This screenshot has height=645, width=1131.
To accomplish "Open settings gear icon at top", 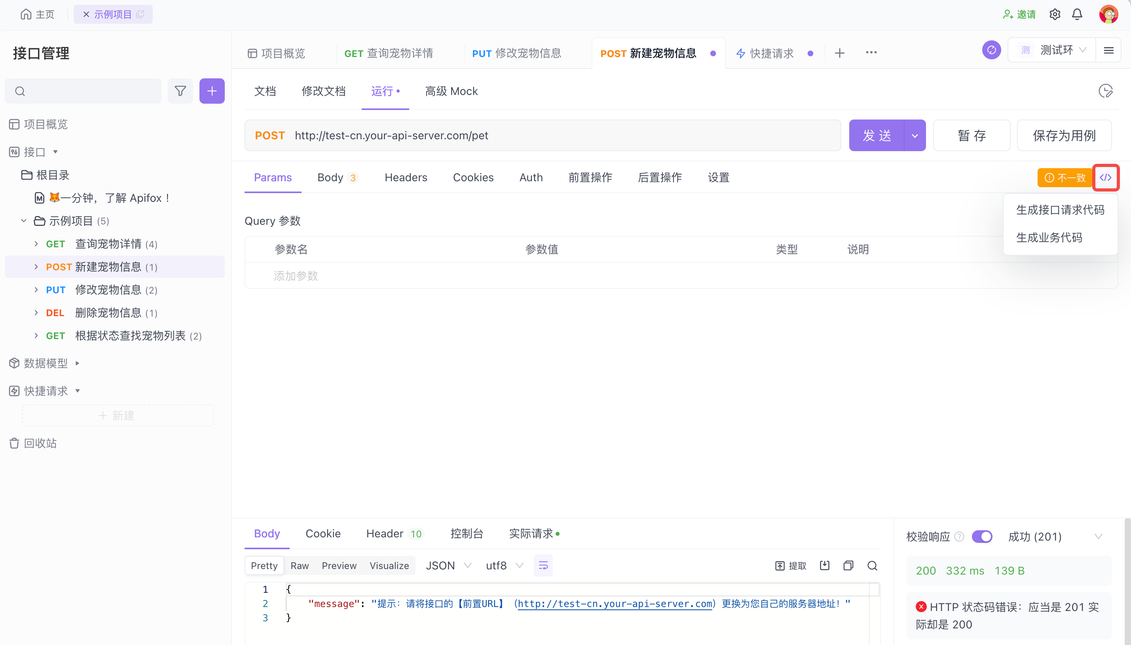I will coord(1055,15).
